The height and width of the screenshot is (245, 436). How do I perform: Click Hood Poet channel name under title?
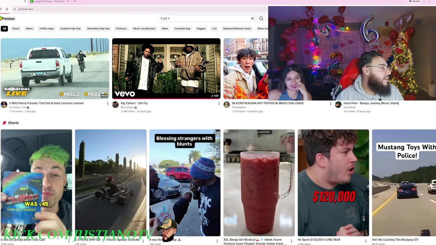click(349, 107)
